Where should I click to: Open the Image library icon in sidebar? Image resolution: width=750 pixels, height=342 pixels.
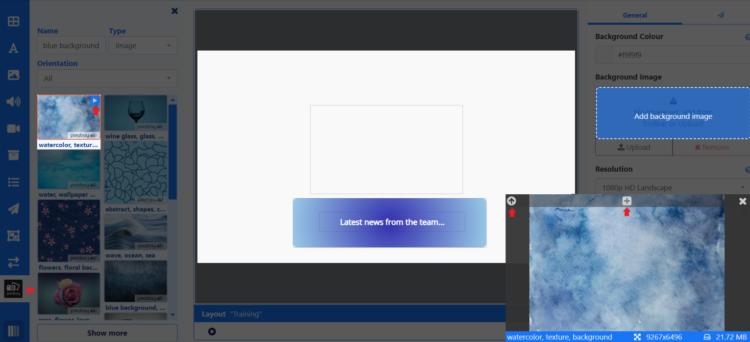tap(13, 75)
